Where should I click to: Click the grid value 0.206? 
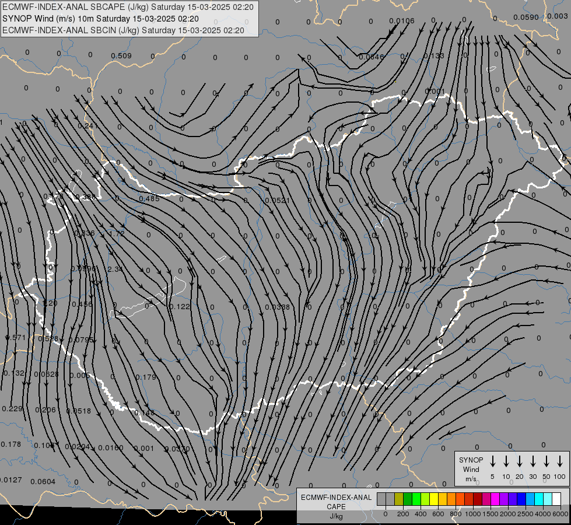45,410
